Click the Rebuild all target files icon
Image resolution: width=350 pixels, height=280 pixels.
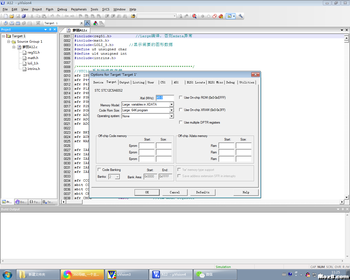point(18,23)
